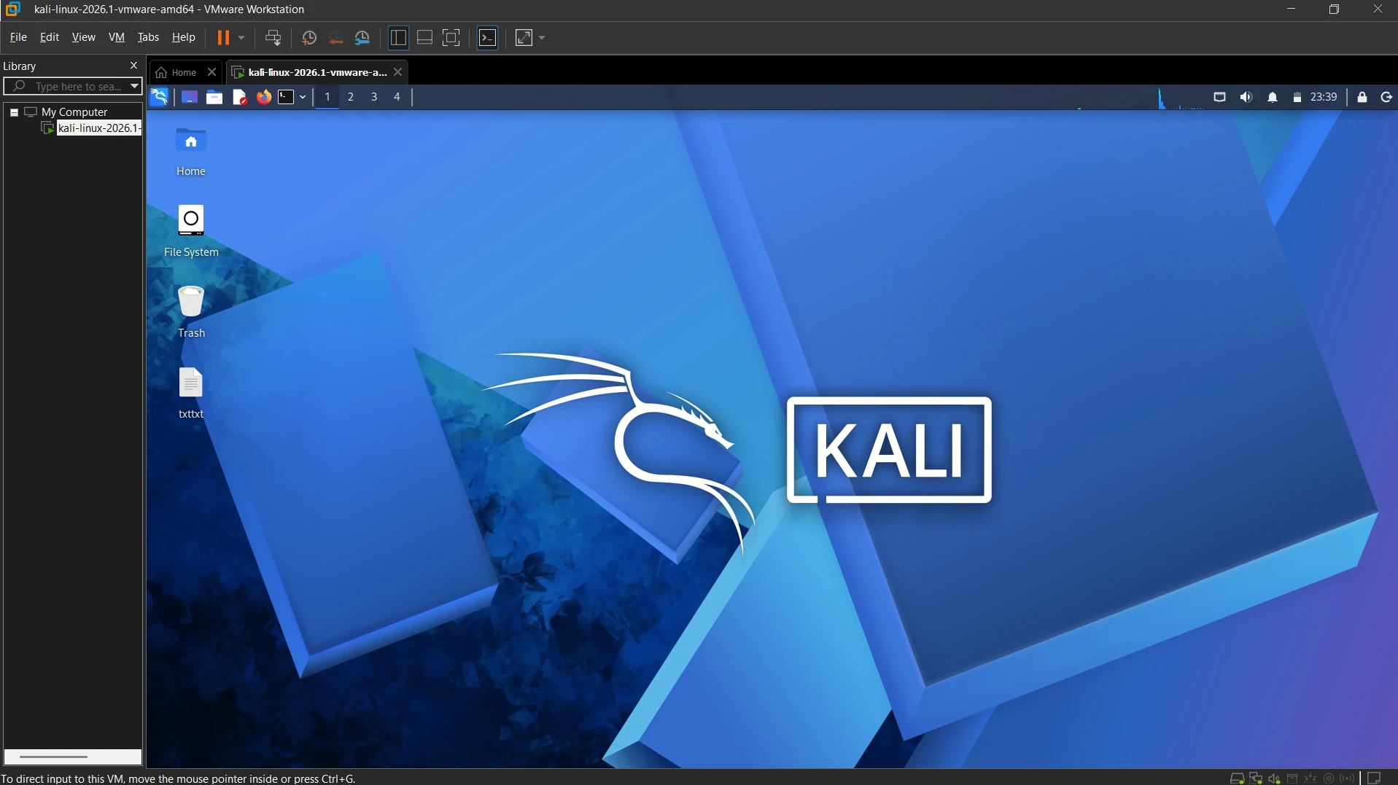
Task: Toggle the library sidebar view
Action: pyautogui.click(x=398, y=38)
